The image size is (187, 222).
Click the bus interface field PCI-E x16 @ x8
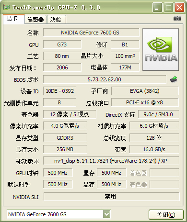coord(145,102)
